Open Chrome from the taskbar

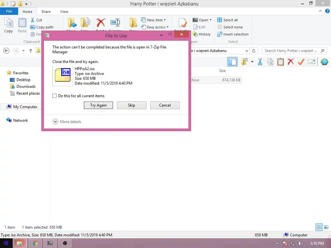(35, 243)
